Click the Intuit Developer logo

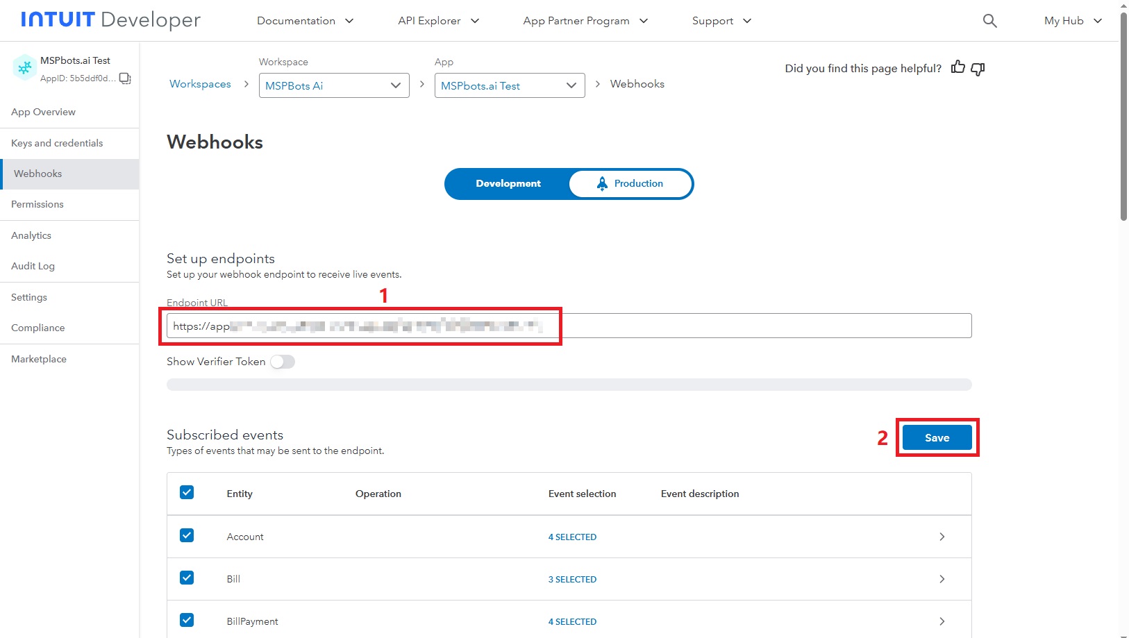pyautogui.click(x=110, y=20)
